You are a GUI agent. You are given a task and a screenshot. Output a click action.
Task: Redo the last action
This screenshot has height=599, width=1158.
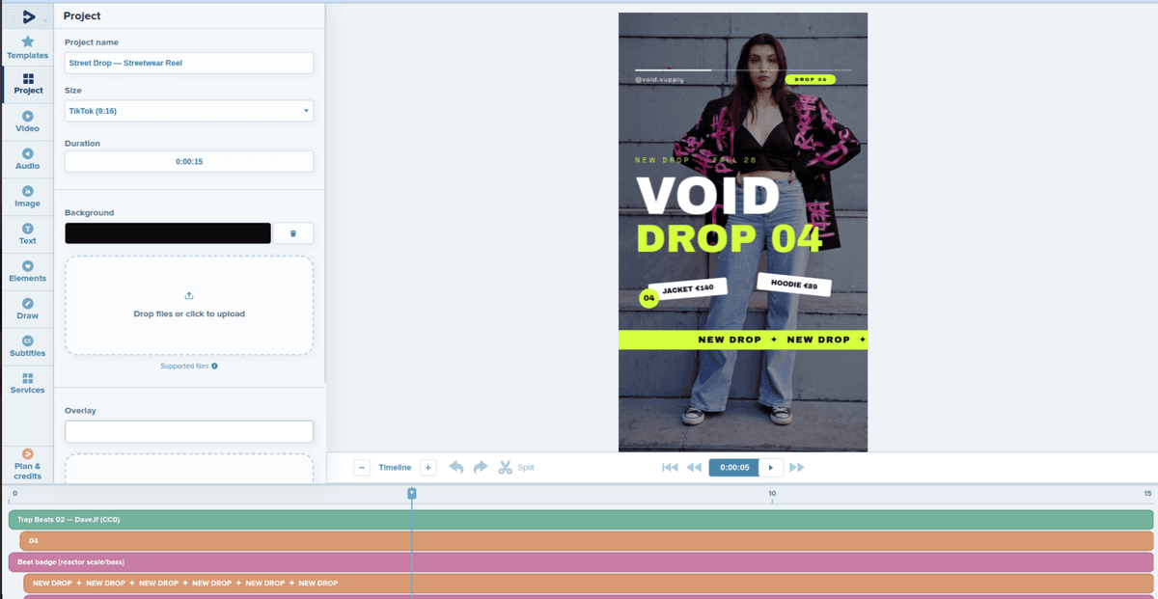[x=481, y=467]
